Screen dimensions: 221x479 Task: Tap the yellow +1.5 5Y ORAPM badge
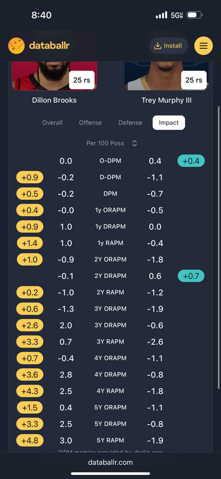30,408
